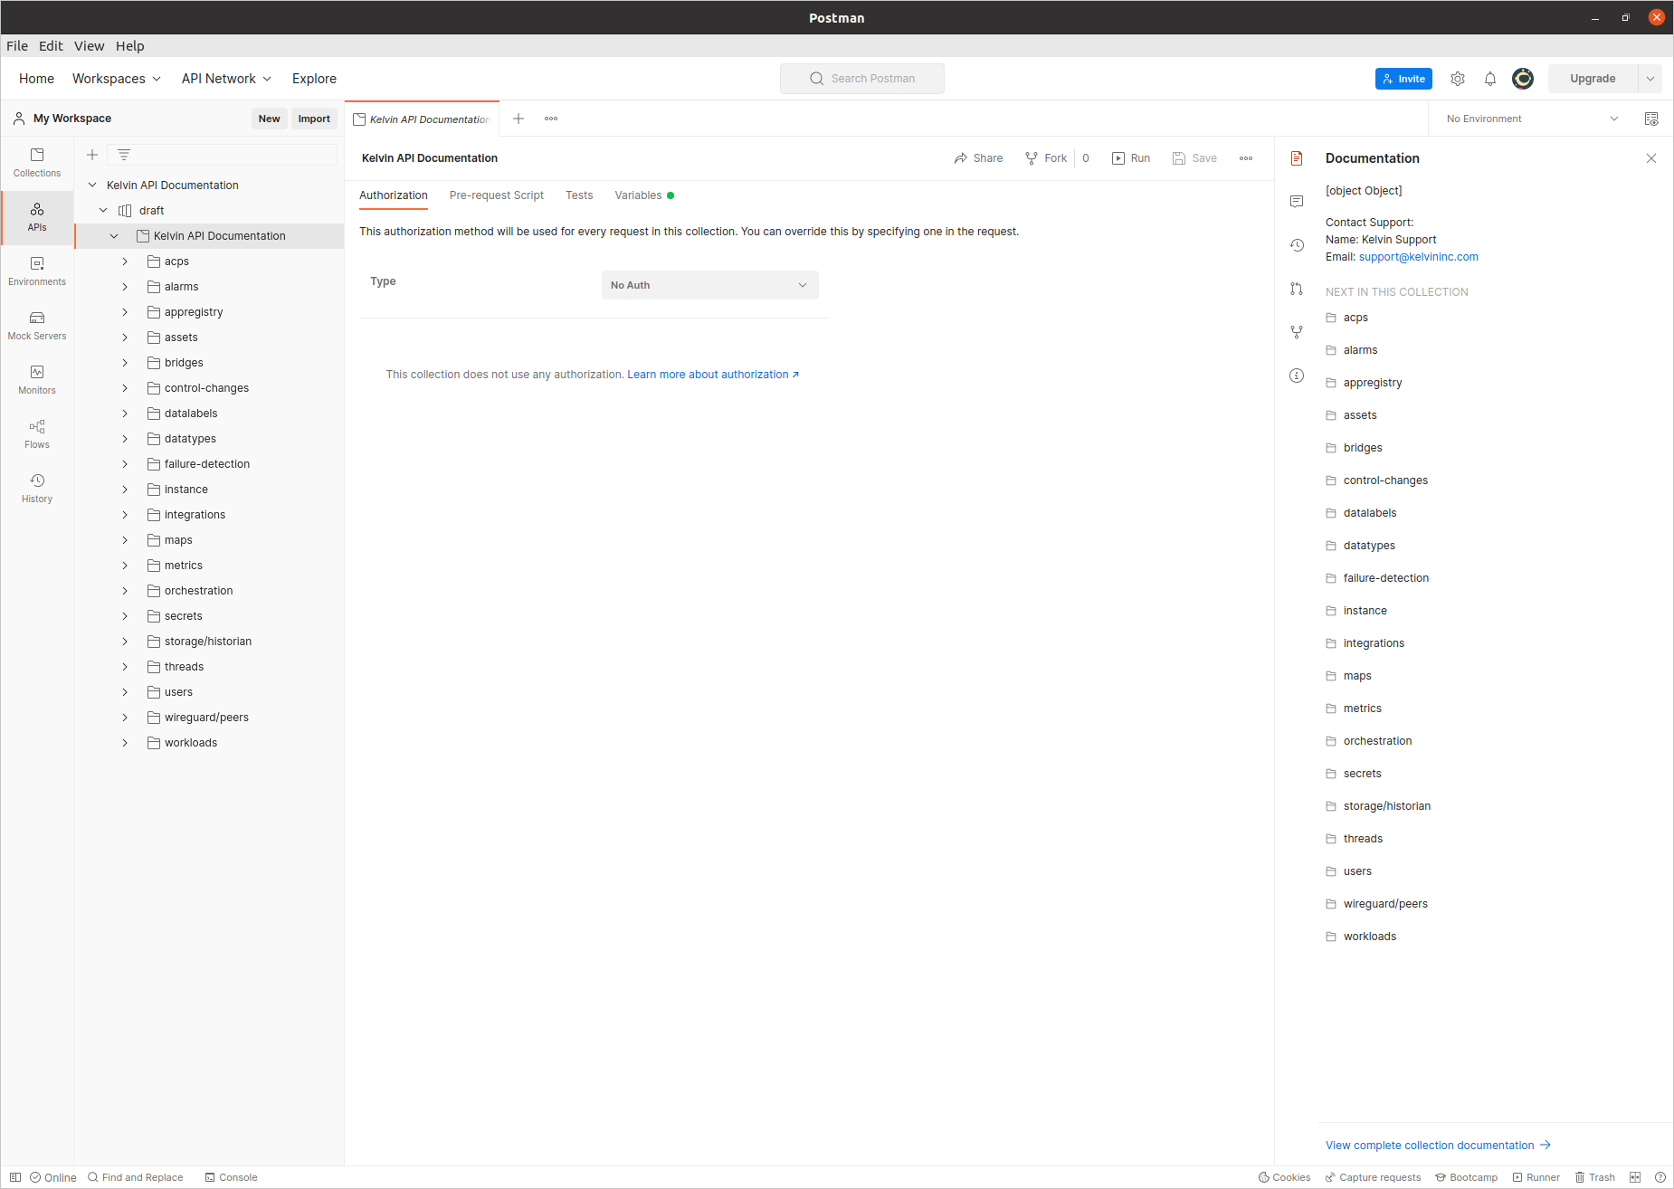
Task: Open the History sidebar section
Action: tap(37, 488)
